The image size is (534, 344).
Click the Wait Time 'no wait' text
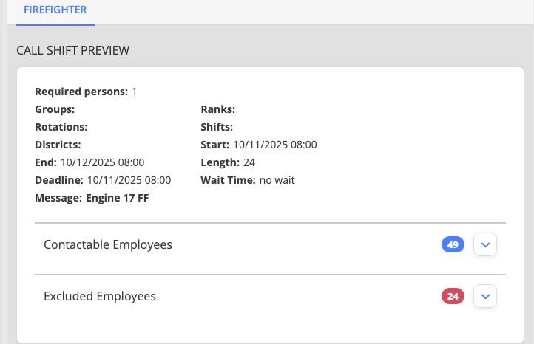click(x=277, y=180)
